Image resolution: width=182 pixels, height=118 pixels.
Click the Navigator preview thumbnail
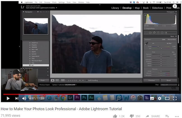[x=36, y=26]
